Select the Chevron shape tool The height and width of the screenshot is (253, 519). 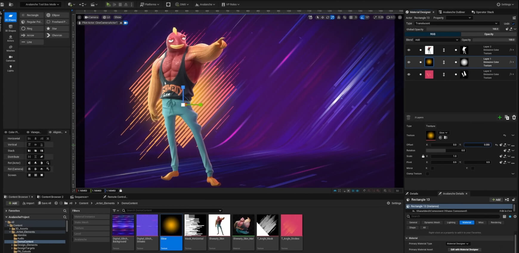(x=57, y=35)
